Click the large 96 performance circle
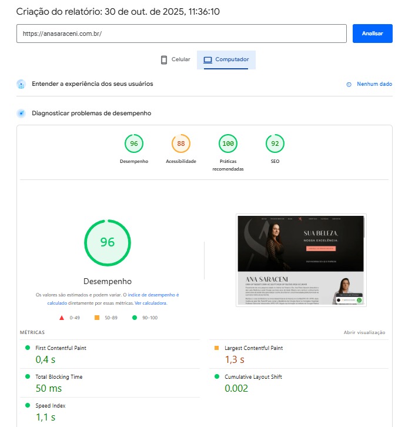This screenshot has width=405, height=427. coord(108,242)
